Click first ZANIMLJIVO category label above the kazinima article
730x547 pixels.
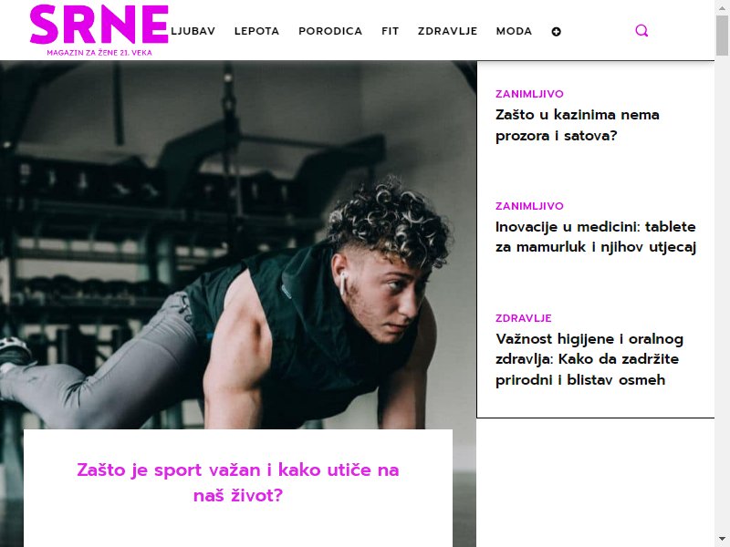529,94
